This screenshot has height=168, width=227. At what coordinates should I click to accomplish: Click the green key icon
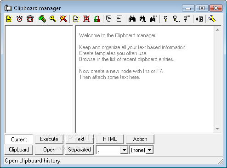(42, 19)
